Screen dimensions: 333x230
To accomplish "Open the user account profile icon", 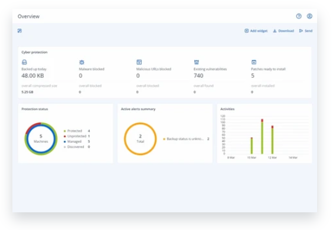I will pyautogui.click(x=309, y=16).
